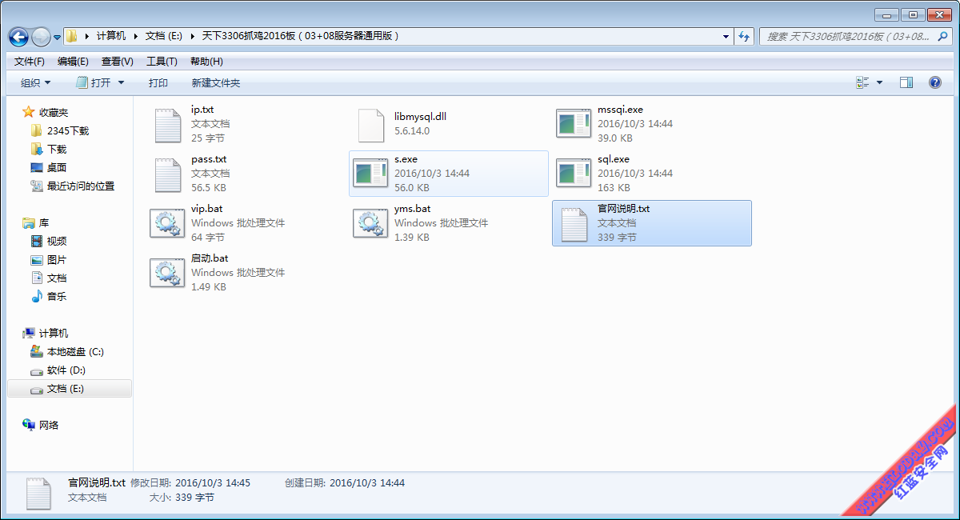Show the preview pane icon

906,82
